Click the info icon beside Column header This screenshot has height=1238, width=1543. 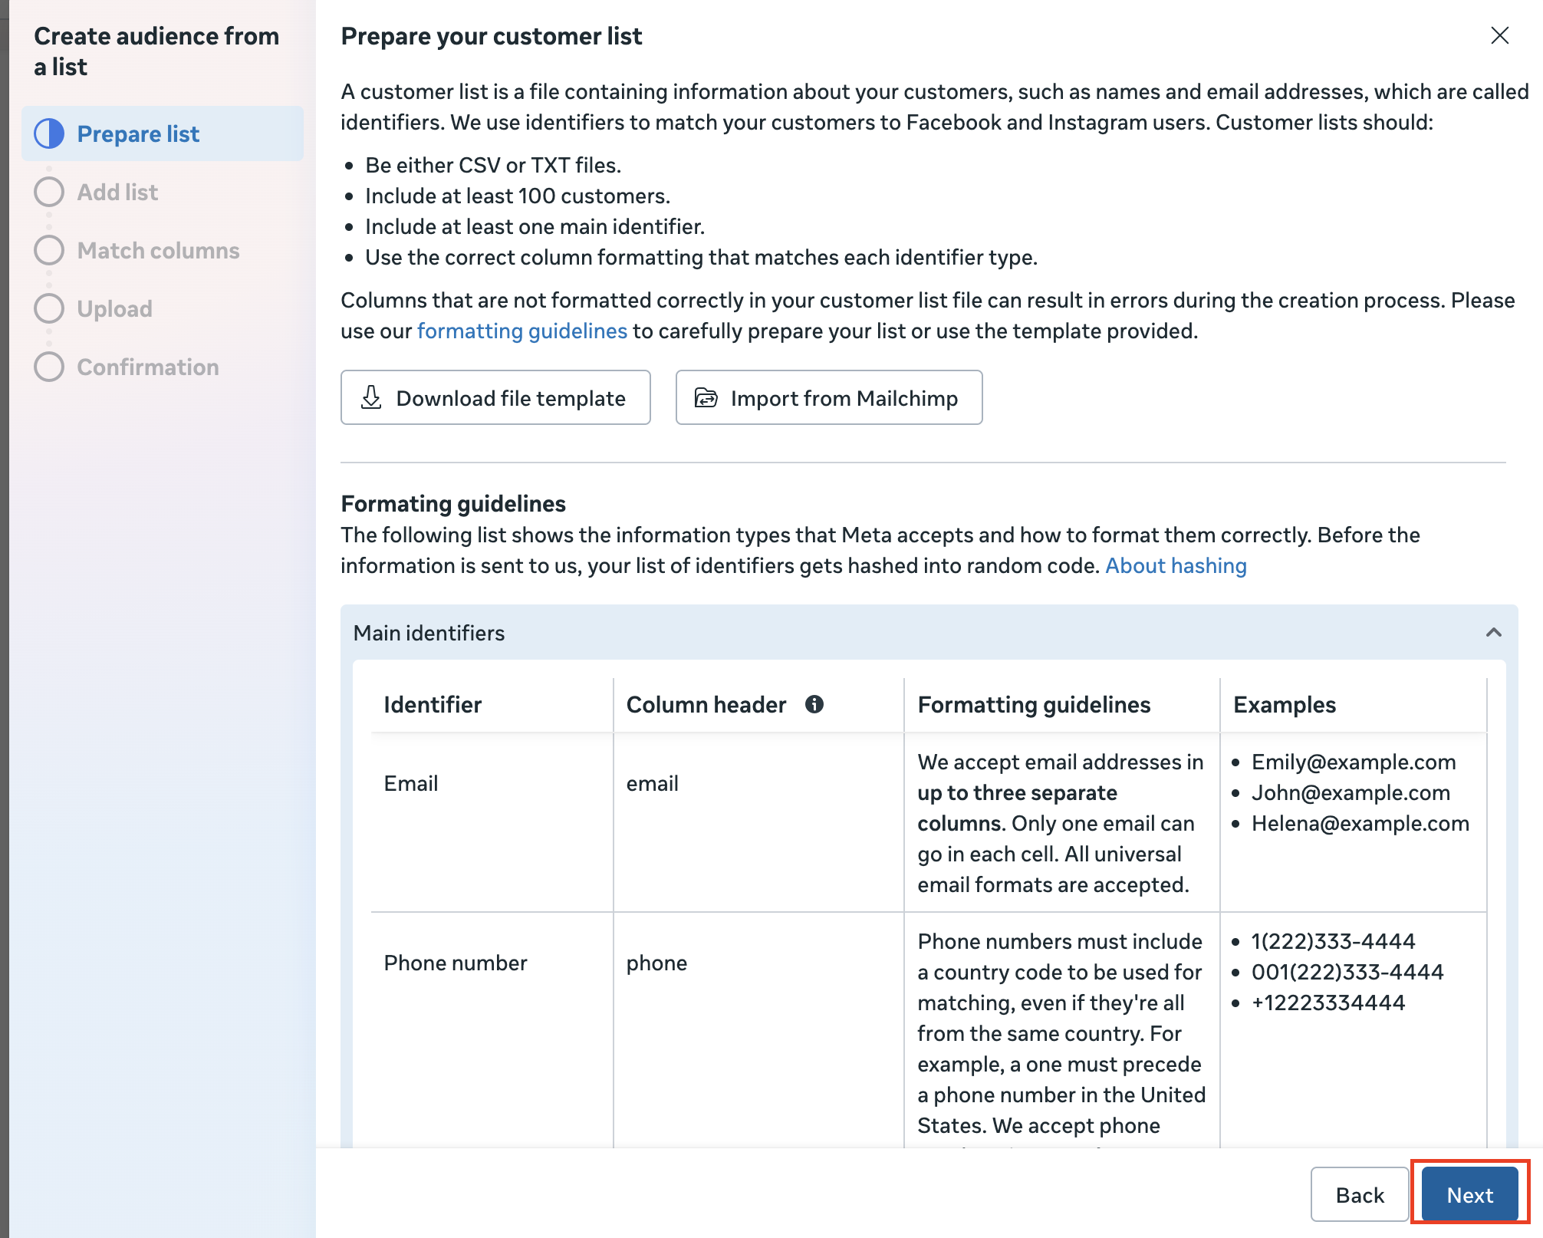(x=814, y=704)
